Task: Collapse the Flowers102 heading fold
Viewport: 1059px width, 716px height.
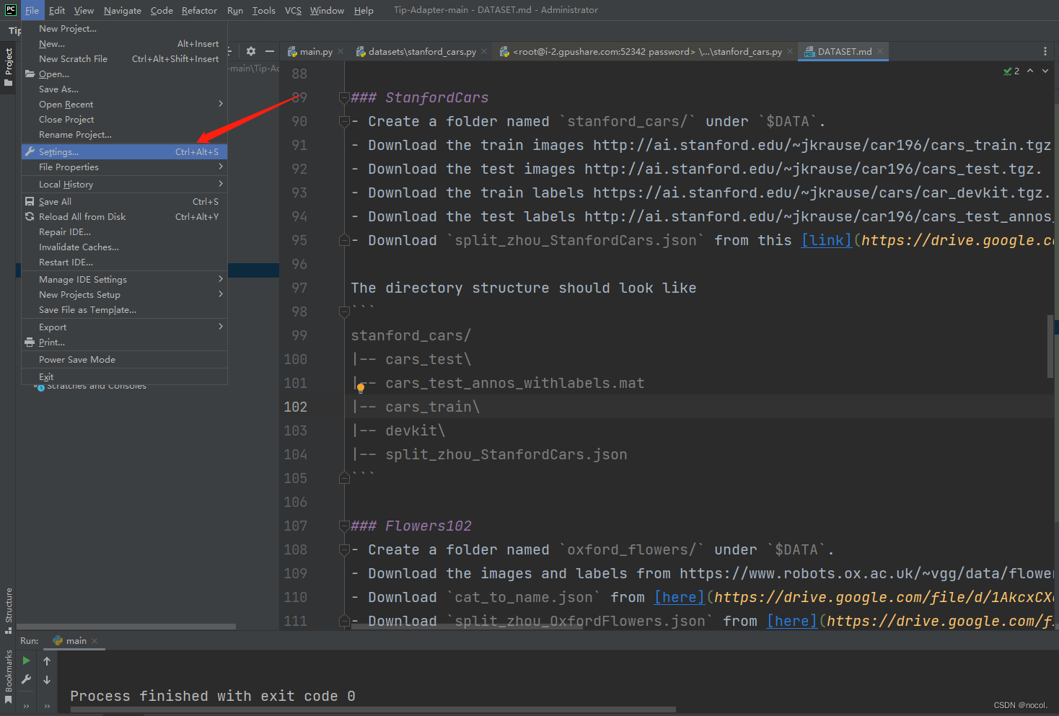Action: pyautogui.click(x=344, y=526)
